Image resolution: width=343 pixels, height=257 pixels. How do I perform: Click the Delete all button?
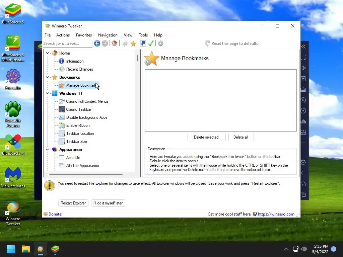point(241,137)
